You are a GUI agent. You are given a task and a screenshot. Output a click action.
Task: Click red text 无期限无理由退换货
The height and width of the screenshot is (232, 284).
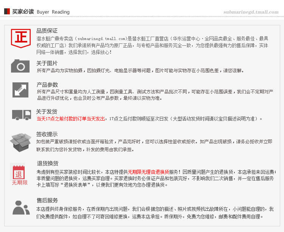(148, 172)
